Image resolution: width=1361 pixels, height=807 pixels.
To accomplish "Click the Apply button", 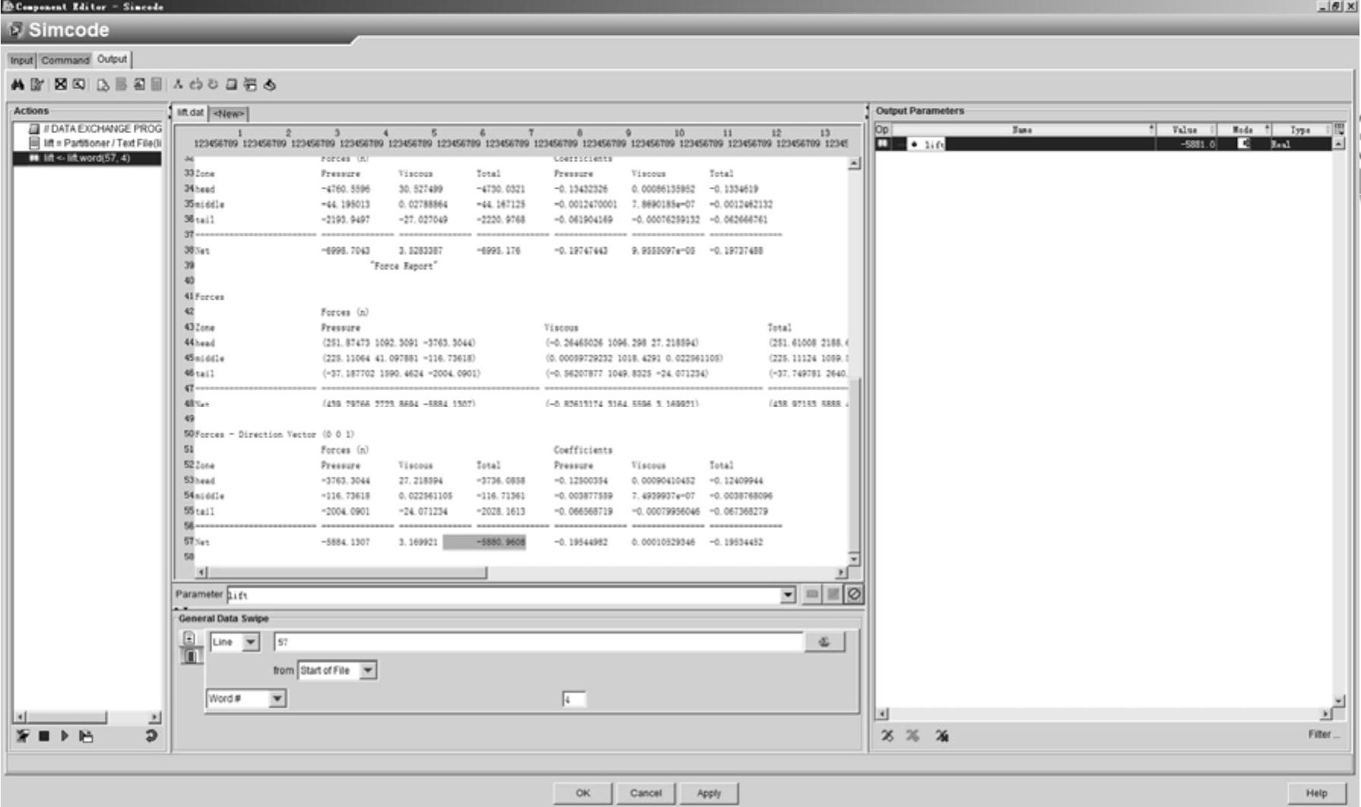I will click(x=709, y=793).
